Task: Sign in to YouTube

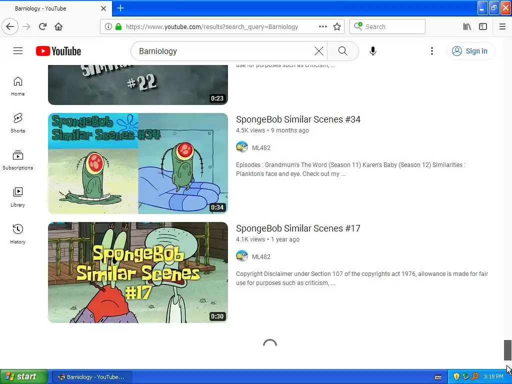Action: tap(470, 51)
